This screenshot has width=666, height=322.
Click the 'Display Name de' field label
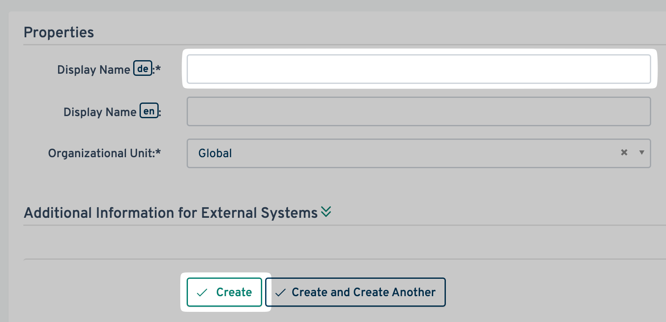pyautogui.click(x=94, y=70)
